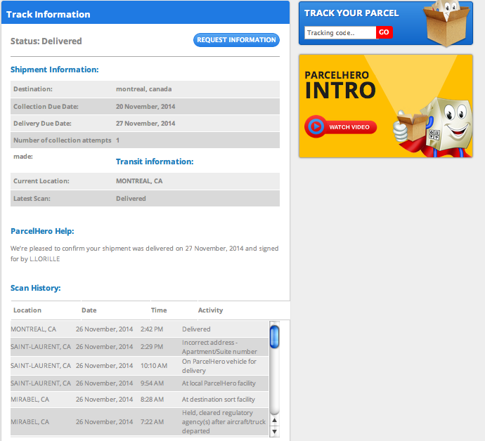485x441 pixels.
Task: Click the ParcelHero Help heading
Action: click(x=42, y=231)
